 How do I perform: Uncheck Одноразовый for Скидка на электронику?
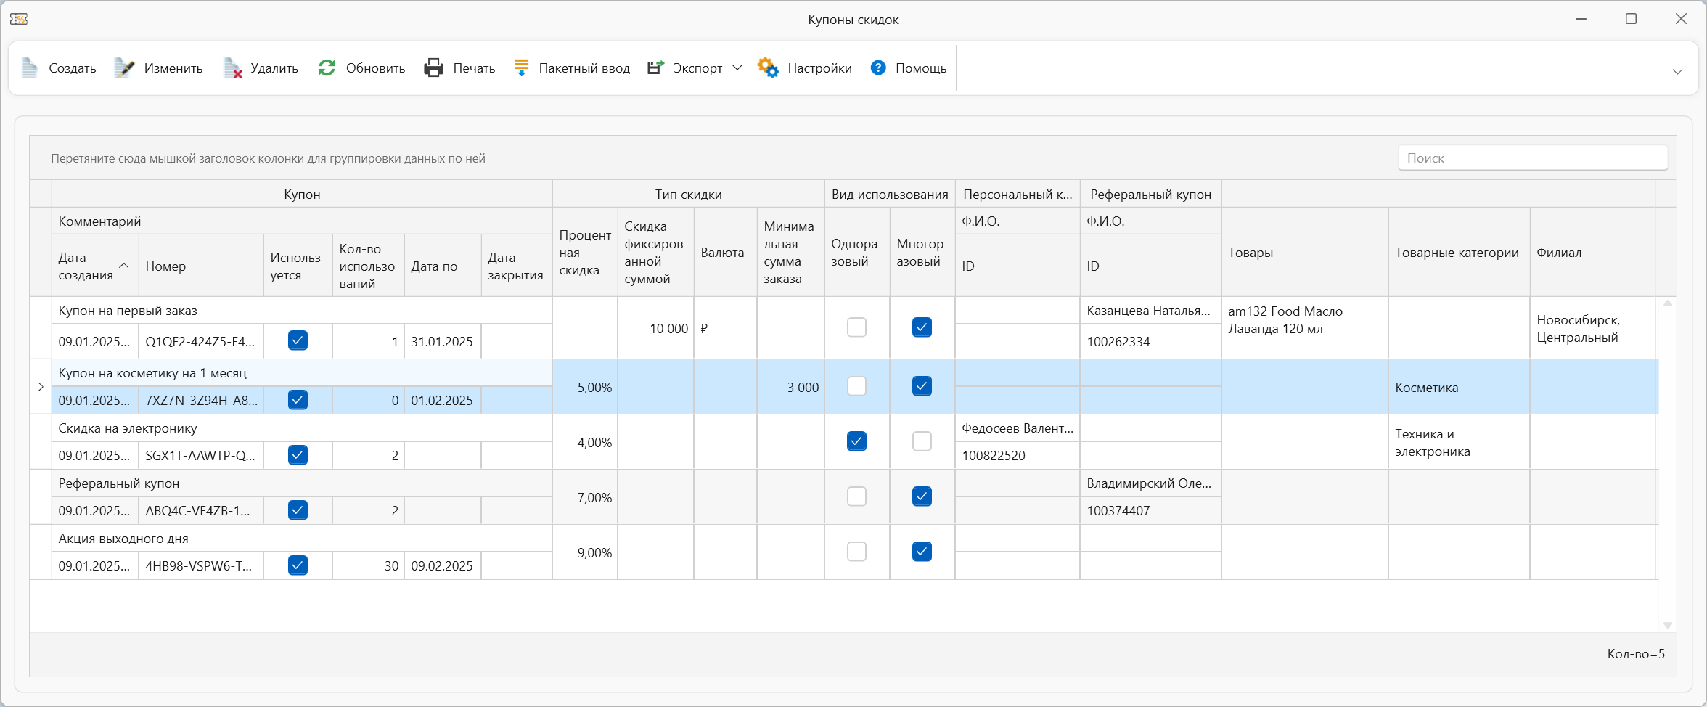pyautogui.click(x=856, y=441)
